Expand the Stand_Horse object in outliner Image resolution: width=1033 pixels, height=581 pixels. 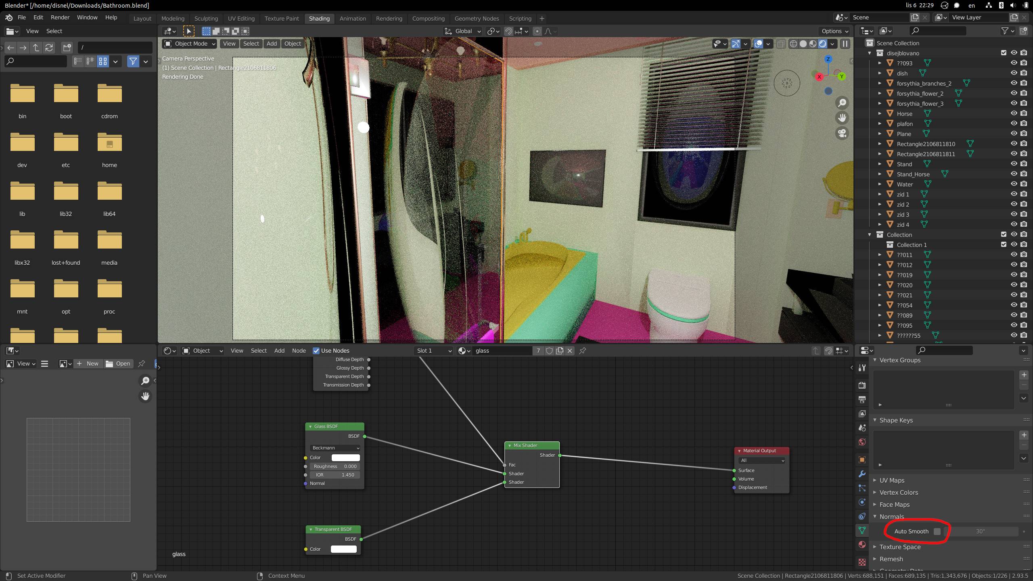pyautogui.click(x=880, y=174)
